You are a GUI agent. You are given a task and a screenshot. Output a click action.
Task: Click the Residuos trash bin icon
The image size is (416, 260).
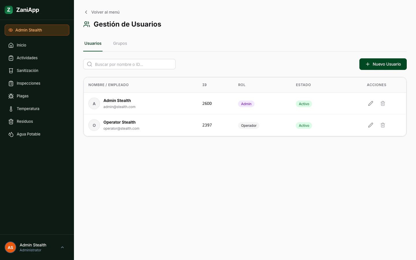[x=11, y=121]
